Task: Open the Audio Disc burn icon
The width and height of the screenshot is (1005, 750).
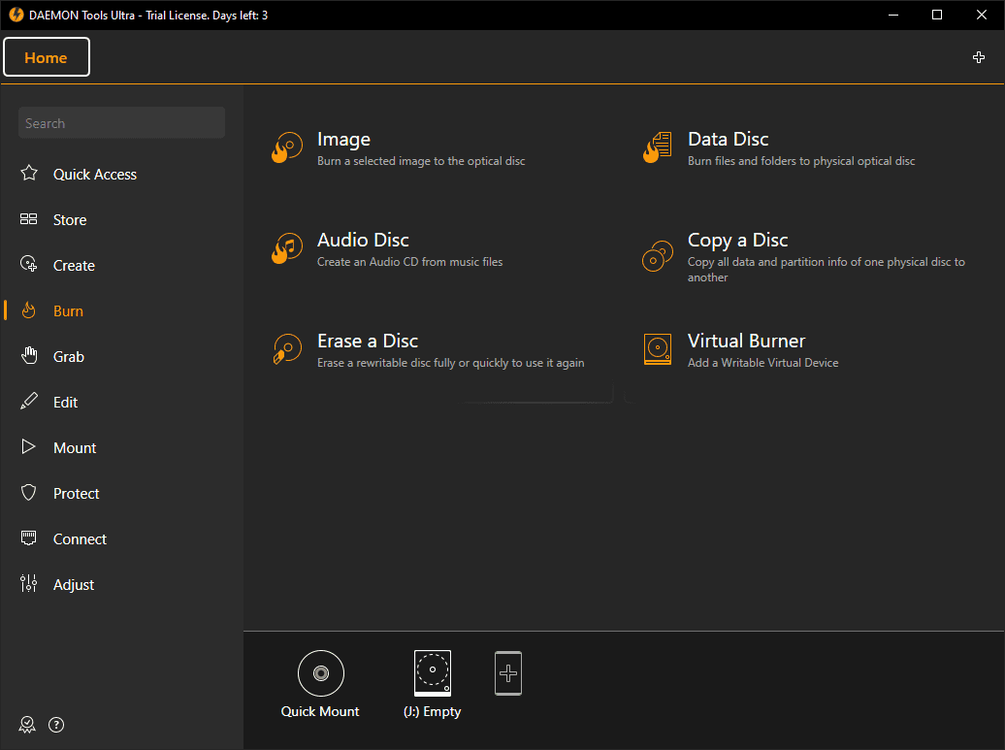Action: point(287,249)
